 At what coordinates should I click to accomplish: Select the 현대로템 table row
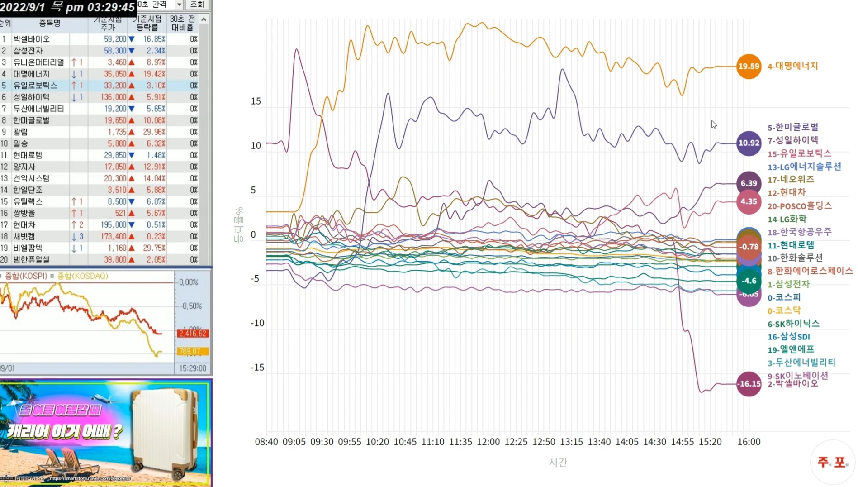[x=99, y=155]
